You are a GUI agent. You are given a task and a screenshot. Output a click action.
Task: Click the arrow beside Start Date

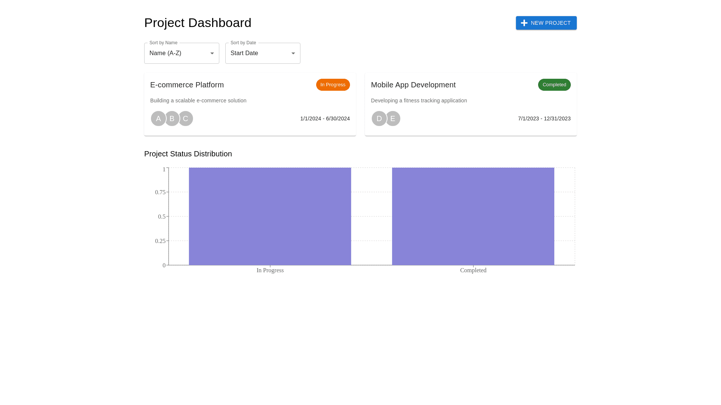[x=293, y=53]
